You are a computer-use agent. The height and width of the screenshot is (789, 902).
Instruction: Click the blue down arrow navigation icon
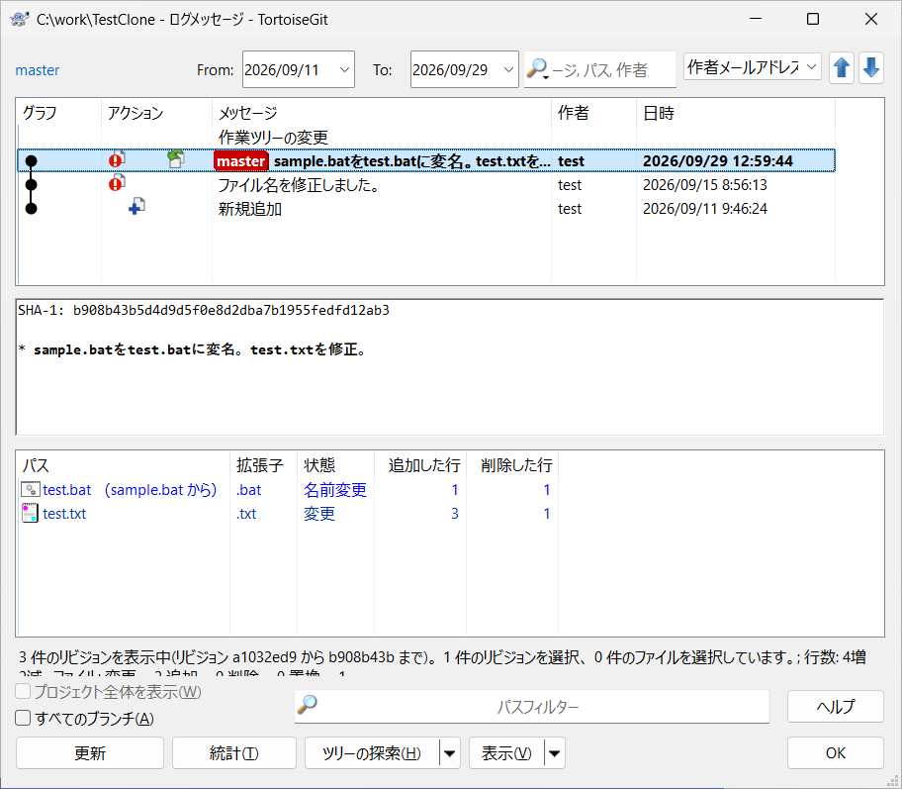click(x=871, y=68)
